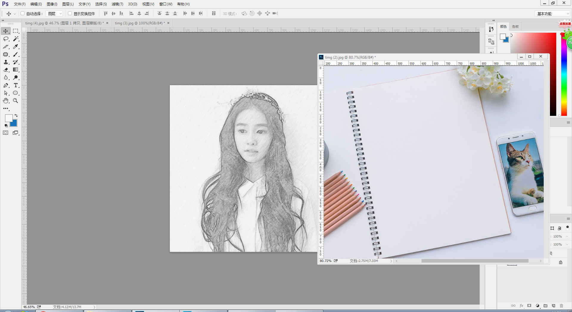The height and width of the screenshot is (312, 572).
Task: Switch to the 色板 panel tab
Action: click(515, 26)
